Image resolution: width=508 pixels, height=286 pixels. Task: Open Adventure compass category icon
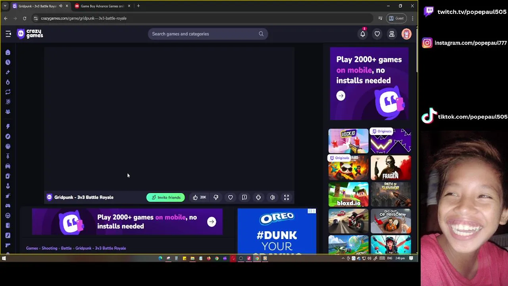point(8,136)
